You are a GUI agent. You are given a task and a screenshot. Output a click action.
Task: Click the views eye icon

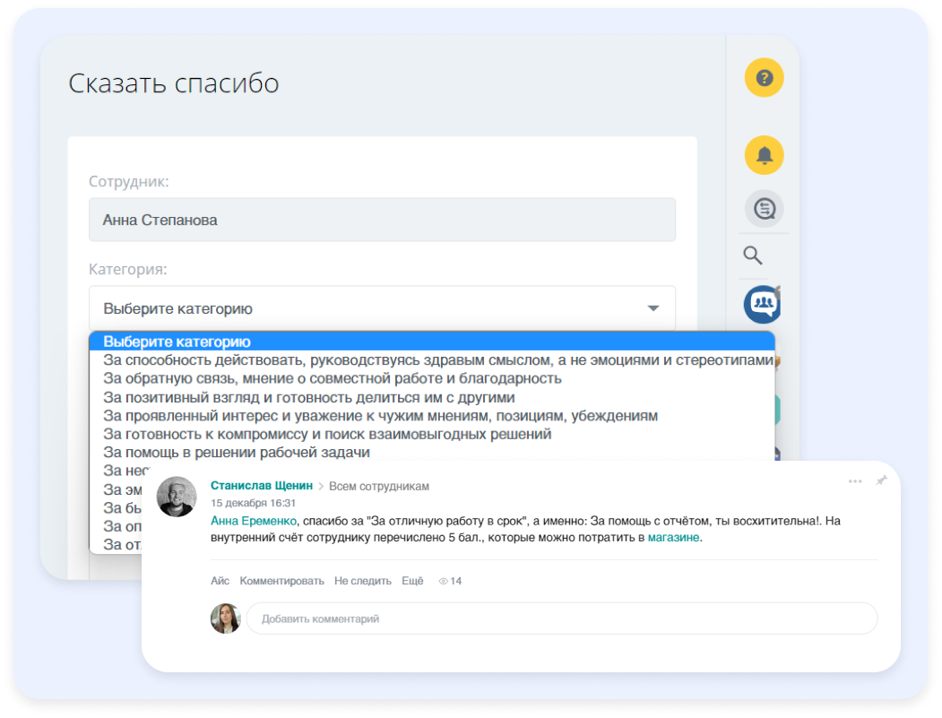(443, 581)
